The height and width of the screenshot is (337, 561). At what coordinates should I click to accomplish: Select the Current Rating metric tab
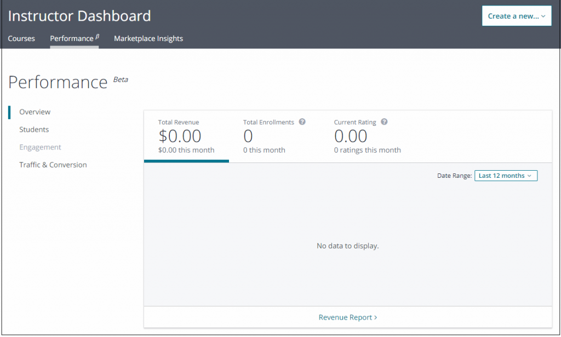tap(368, 137)
